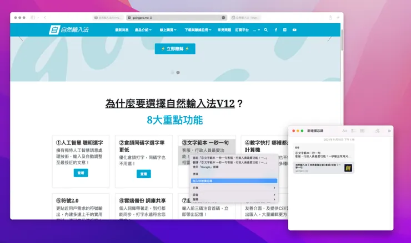
Task: Expand the 服務 submenu arrow
Action: (x=274, y=199)
